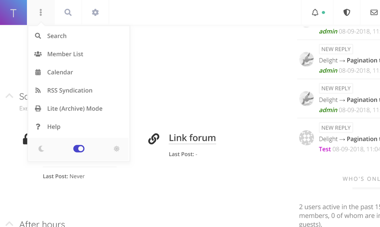
Task: Collapse the category above Link forum
Action: coord(9,96)
